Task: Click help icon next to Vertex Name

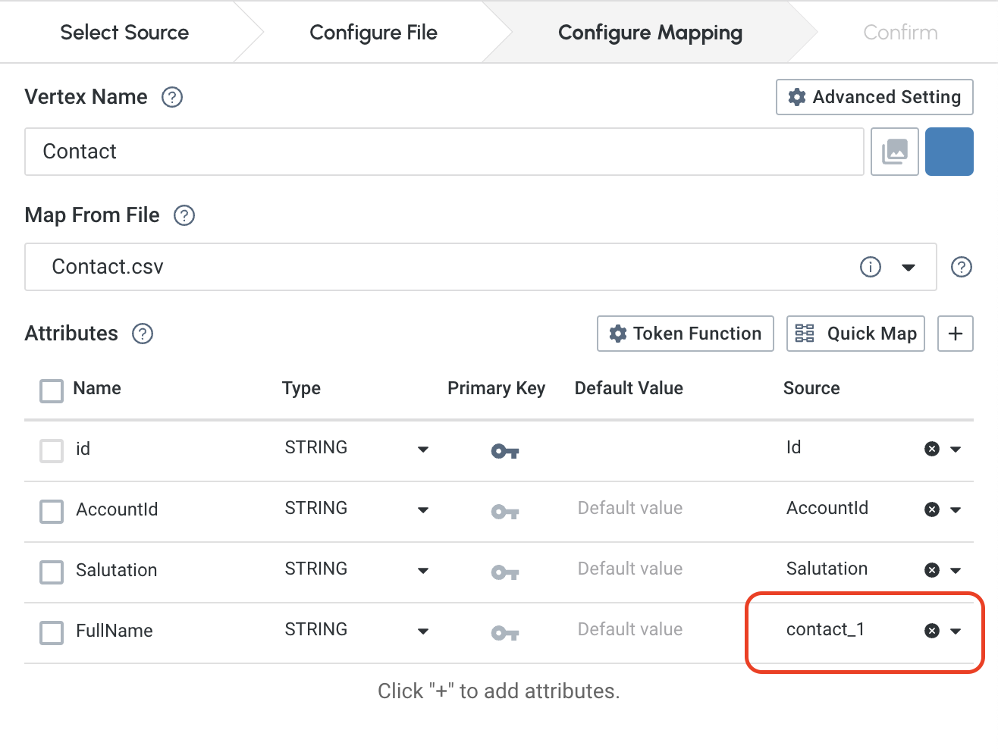Action: [x=172, y=97]
